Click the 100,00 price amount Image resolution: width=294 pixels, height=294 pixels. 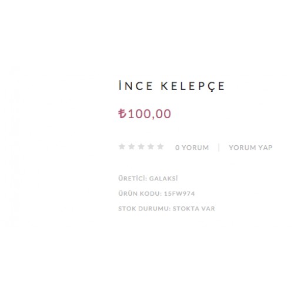click(x=149, y=114)
